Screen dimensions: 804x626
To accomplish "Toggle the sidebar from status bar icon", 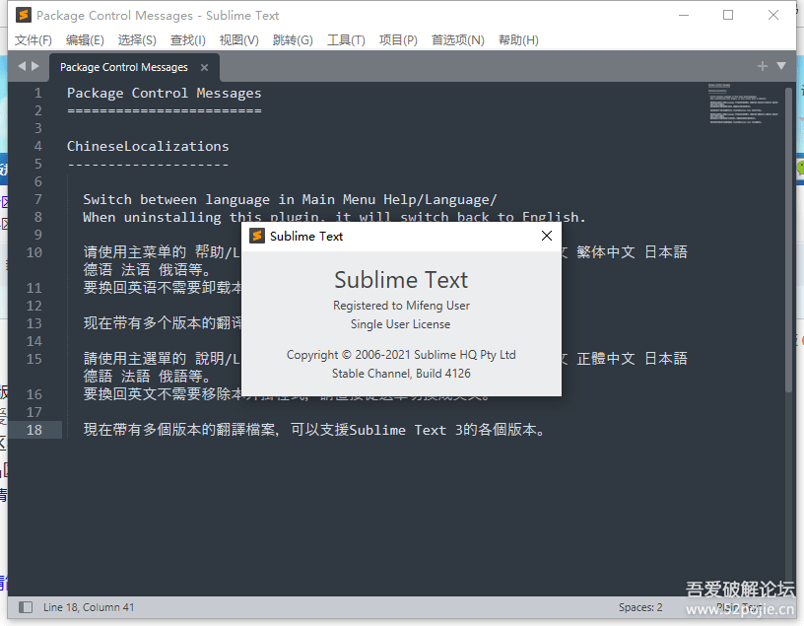I will [26, 607].
